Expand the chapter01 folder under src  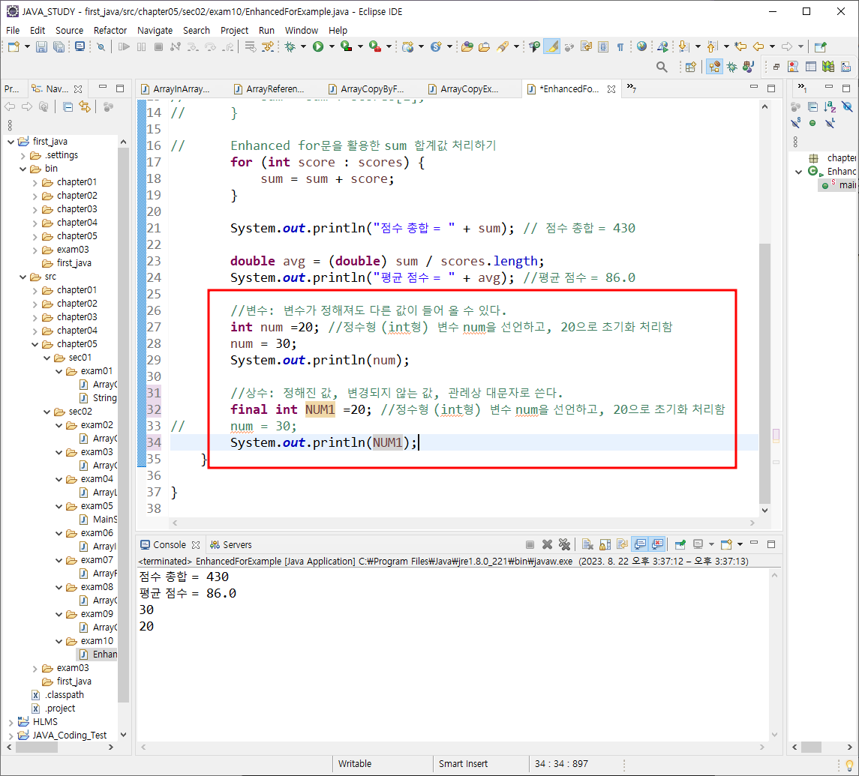coord(35,290)
